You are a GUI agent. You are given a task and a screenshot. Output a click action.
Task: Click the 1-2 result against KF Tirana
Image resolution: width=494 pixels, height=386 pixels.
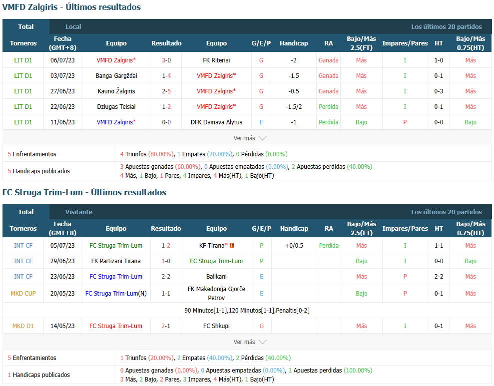166,245
